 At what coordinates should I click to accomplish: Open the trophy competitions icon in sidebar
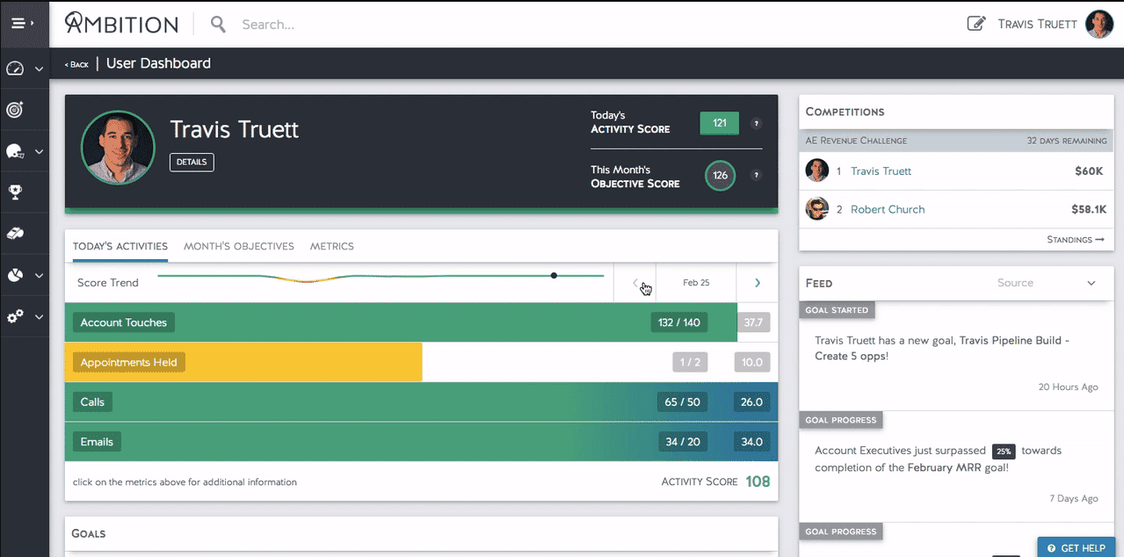pos(13,192)
